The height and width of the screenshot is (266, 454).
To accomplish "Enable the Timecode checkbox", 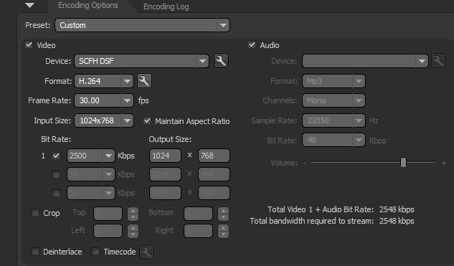I will [x=95, y=251].
